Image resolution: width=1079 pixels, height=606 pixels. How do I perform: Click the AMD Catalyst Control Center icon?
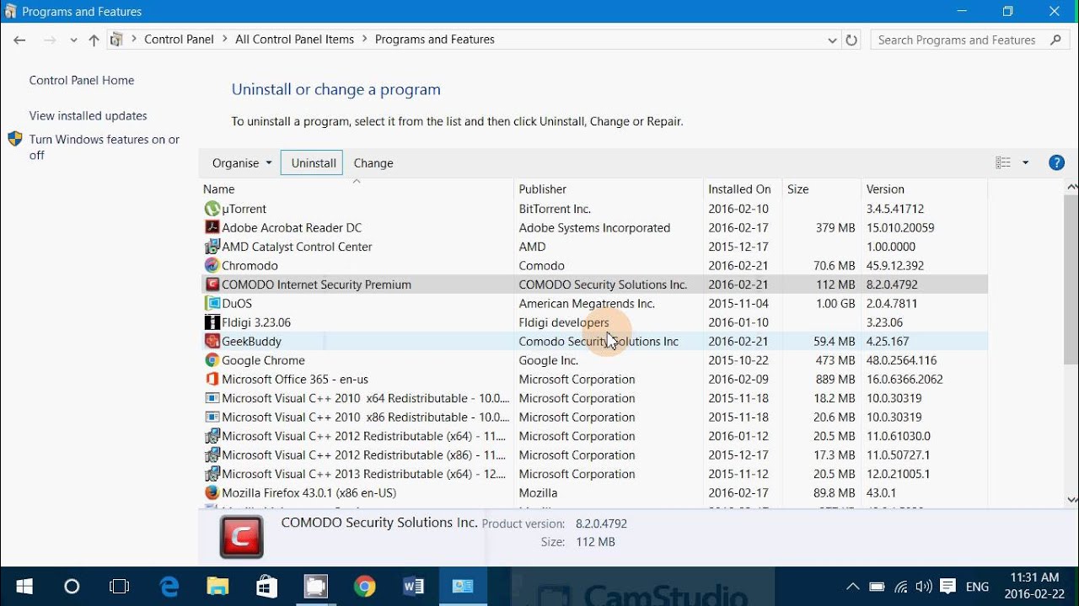212,247
